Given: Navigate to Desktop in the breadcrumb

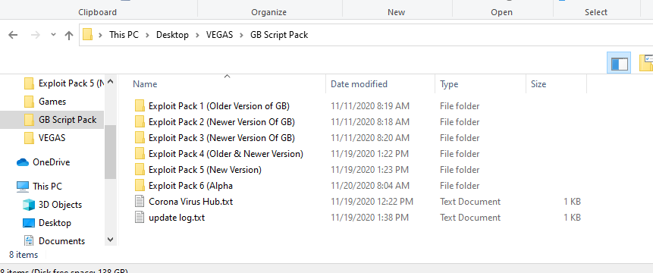Looking at the screenshot, I should [172, 35].
